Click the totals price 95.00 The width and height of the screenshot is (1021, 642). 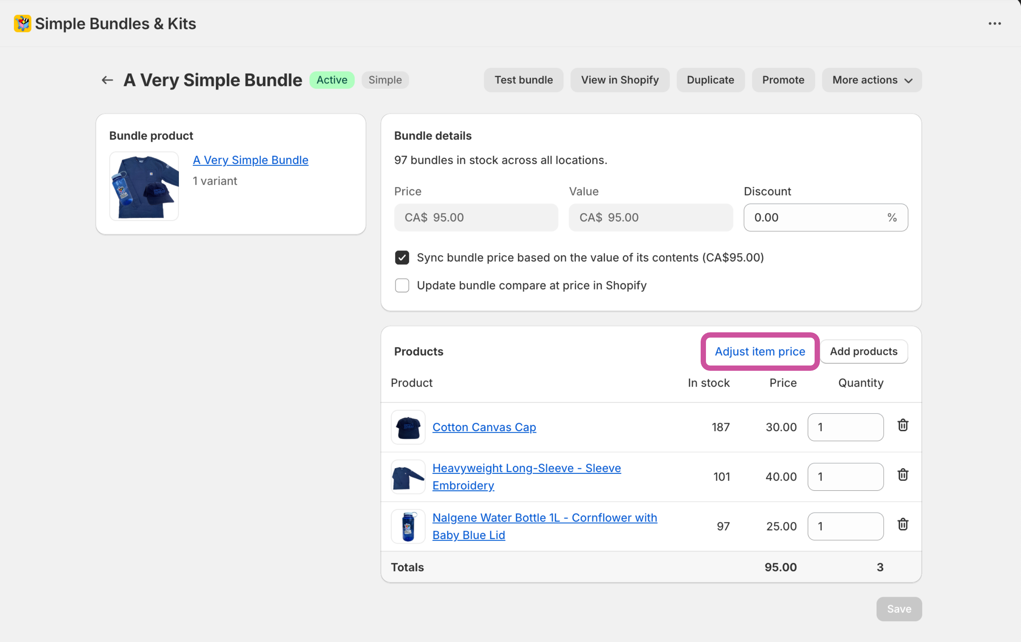coord(781,567)
